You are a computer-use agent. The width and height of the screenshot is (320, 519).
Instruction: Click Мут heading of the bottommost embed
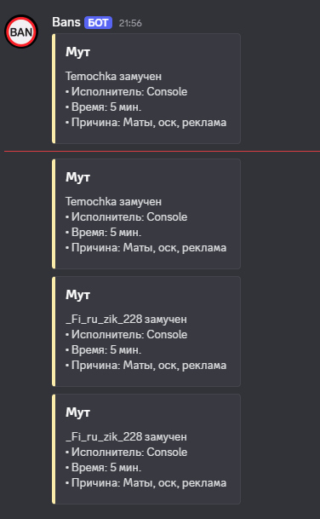click(x=77, y=412)
